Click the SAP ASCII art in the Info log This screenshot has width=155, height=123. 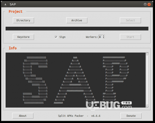[76, 80]
